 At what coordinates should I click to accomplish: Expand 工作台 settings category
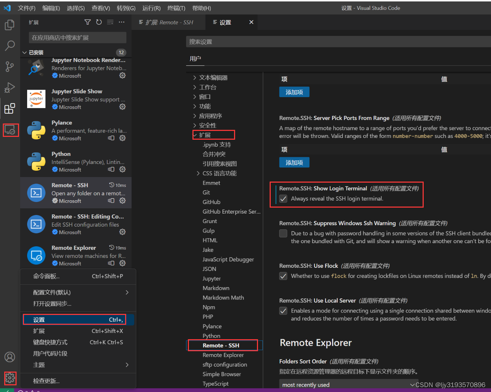pyautogui.click(x=195, y=87)
